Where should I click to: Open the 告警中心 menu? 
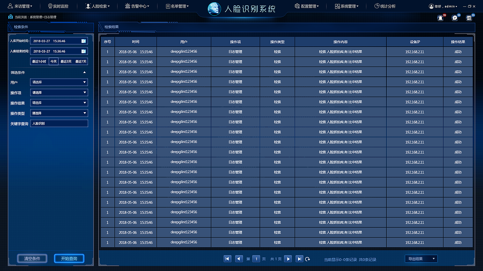tap(137, 6)
